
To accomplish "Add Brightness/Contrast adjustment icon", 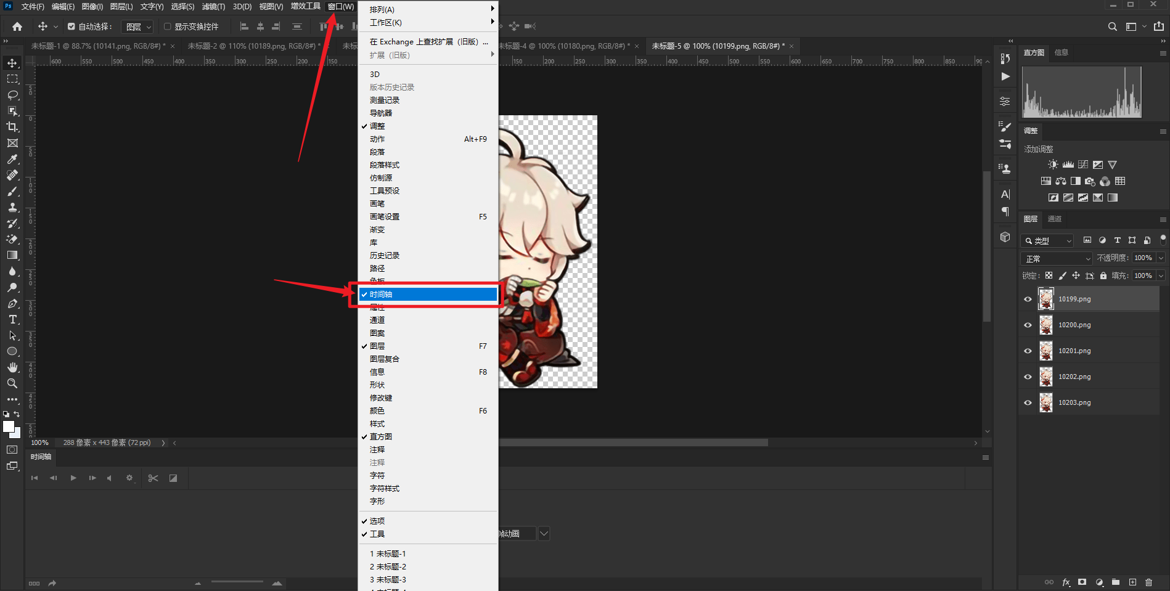I will (x=1053, y=165).
